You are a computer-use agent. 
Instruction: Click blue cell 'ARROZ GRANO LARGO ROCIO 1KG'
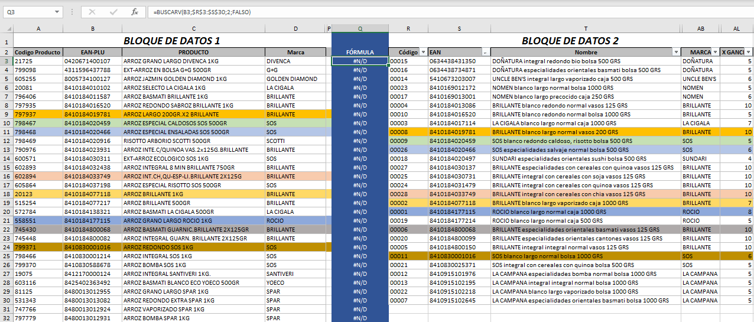[193, 220]
